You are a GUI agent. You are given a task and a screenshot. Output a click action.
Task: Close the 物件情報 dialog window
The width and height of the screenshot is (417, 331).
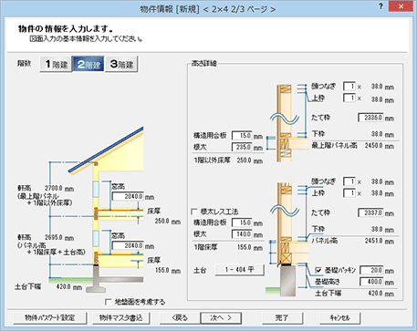click(x=401, y=6)
